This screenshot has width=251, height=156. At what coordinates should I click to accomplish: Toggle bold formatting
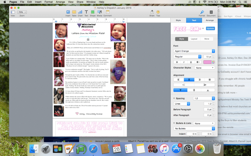(177, 62)
